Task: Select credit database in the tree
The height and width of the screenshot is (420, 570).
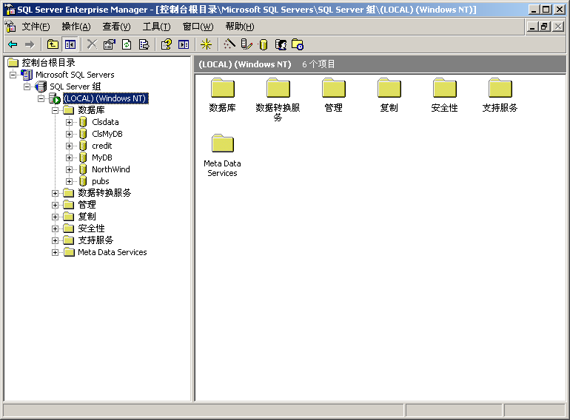Action: [102, 146]
